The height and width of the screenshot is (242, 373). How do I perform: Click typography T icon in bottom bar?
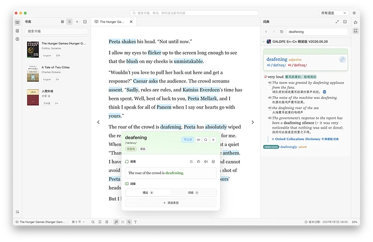pyautogui.click(x=135, y=222)
